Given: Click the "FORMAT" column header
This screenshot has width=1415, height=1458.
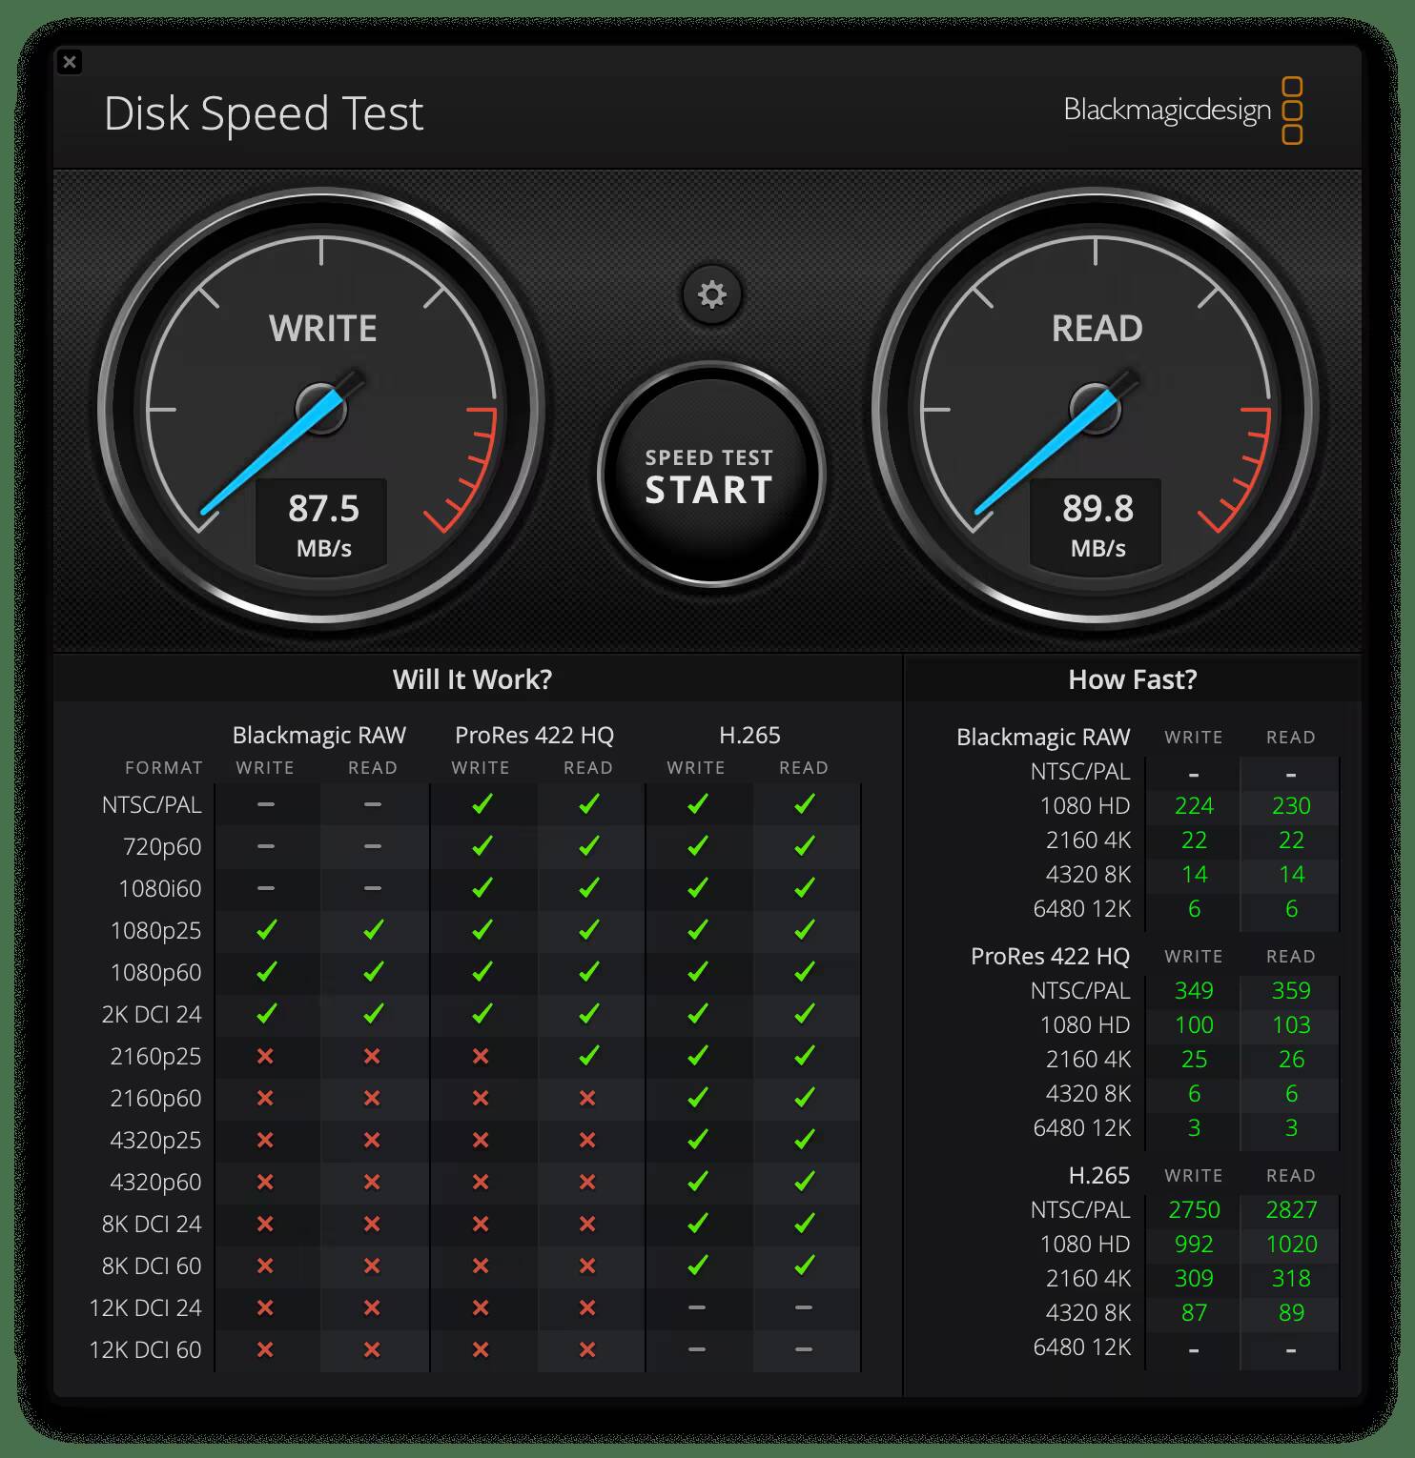Looking at the screenshot, I should coord(164,768).
